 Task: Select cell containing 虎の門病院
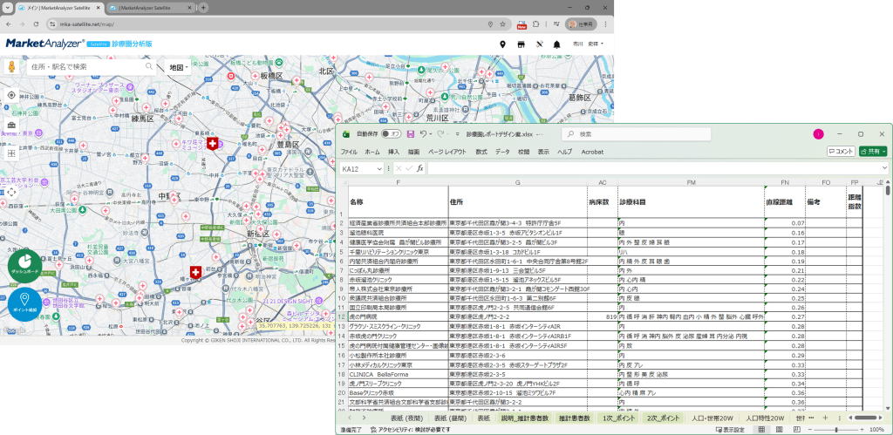[x=398, y=316]
